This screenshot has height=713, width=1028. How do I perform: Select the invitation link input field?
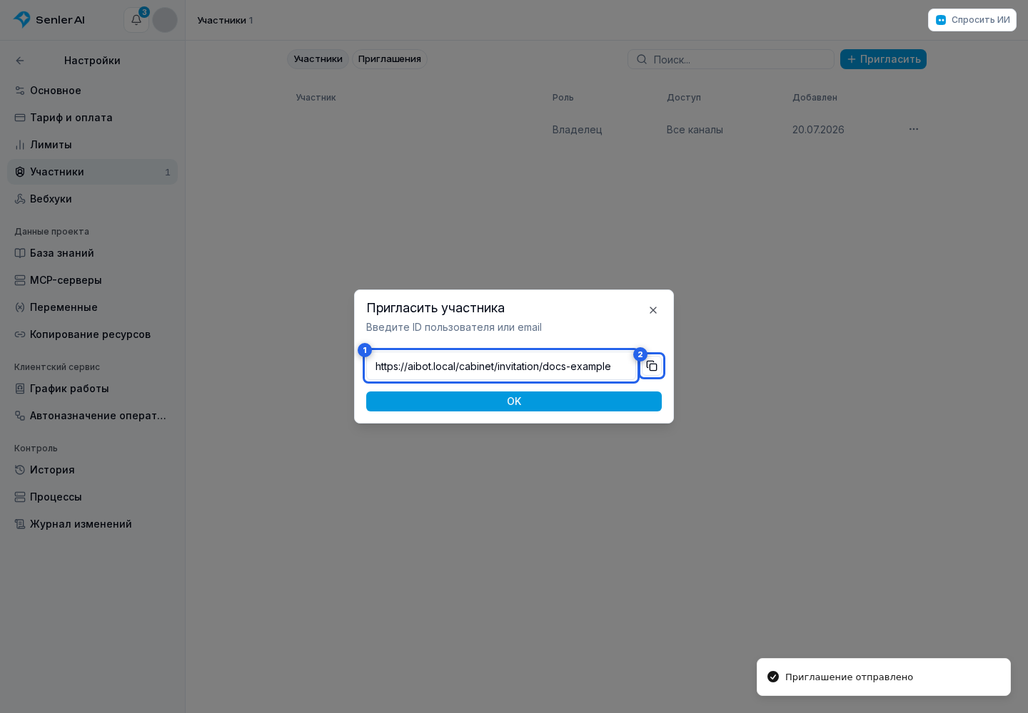501,366
